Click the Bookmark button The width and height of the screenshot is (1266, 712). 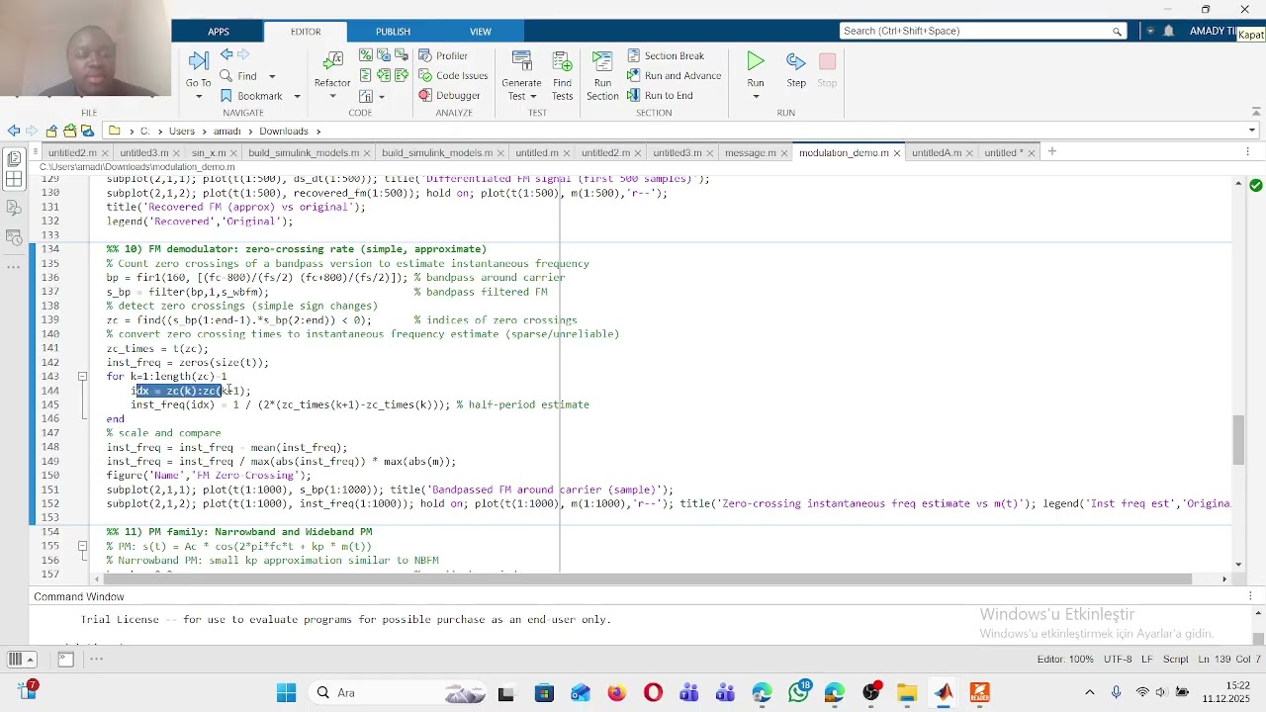(x=252, y=96)
